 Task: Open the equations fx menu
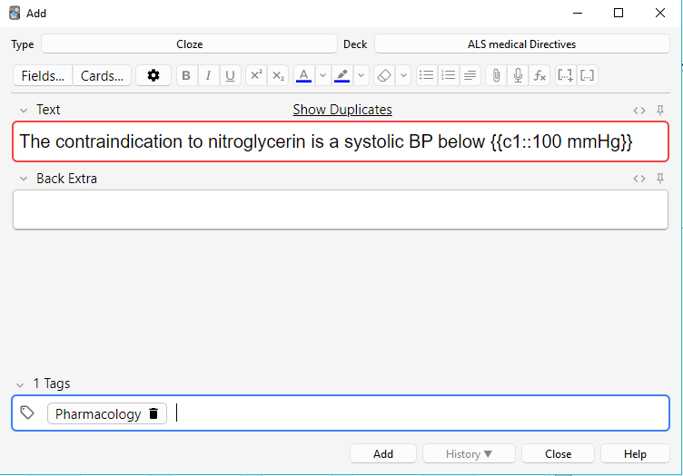[x=539, y=76]
